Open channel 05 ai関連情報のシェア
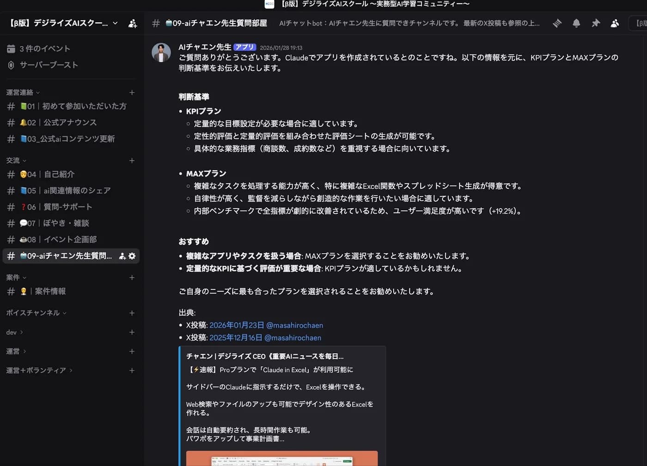The height and width of the screenshot is (466, 647). coord(71,191)
